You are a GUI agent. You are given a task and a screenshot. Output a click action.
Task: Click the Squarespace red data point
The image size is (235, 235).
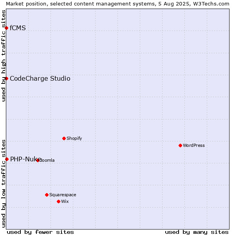[47, 195]
